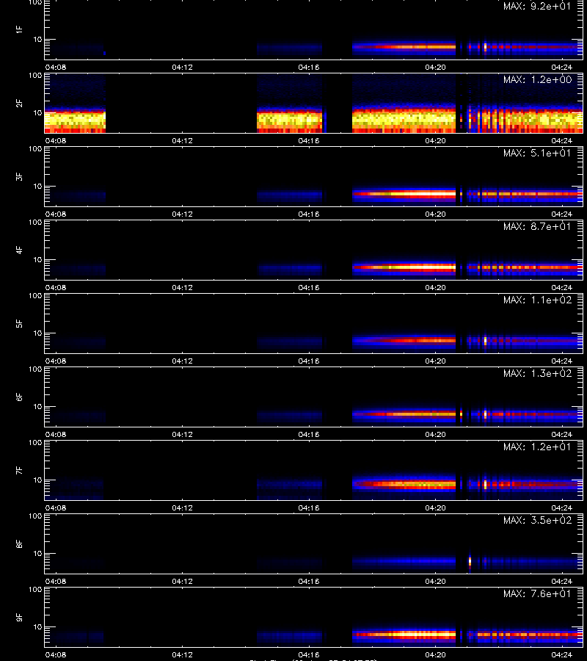This screenshot has height=661, width=587.
Task: Click 04:24 tick label below 4F panel
Action: point(562,287)
